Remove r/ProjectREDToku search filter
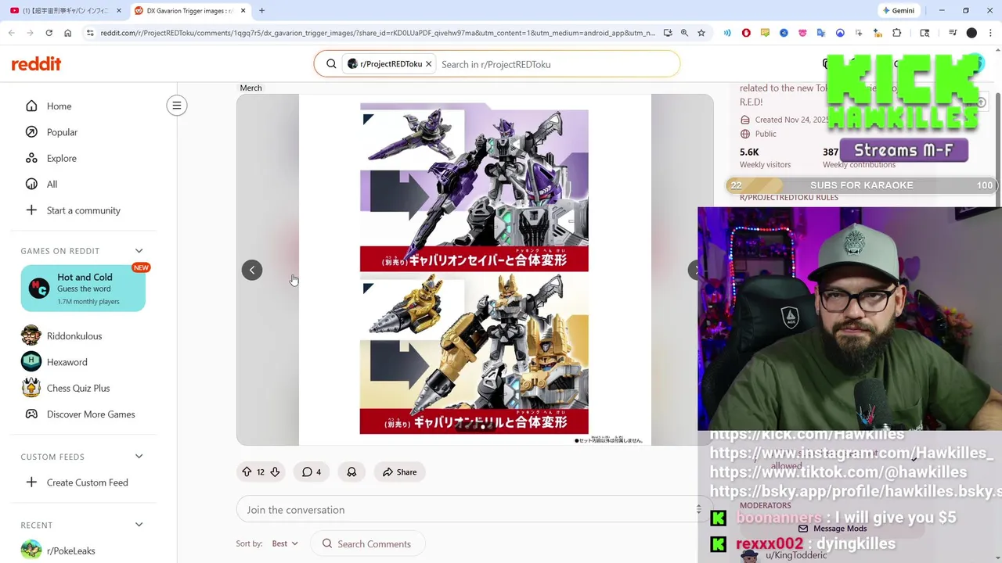1002x563 pixels. point(428,64)
